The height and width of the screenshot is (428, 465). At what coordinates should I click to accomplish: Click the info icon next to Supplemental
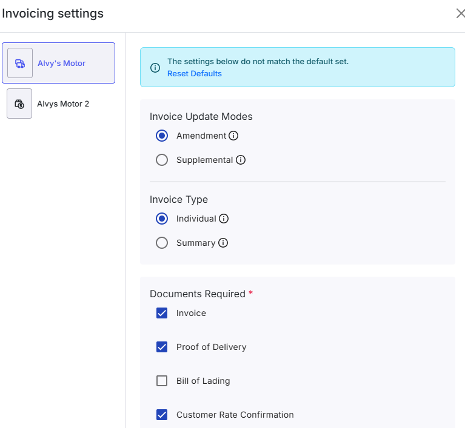[x=241, y=160]
